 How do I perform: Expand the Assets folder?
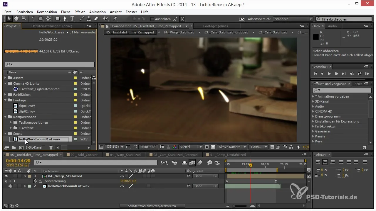(5, 78)
